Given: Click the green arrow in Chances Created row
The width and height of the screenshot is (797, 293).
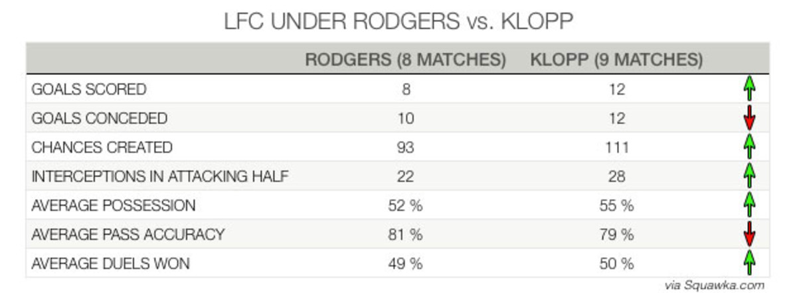Looking at the screenshot, I should click(x=749, y=147).
